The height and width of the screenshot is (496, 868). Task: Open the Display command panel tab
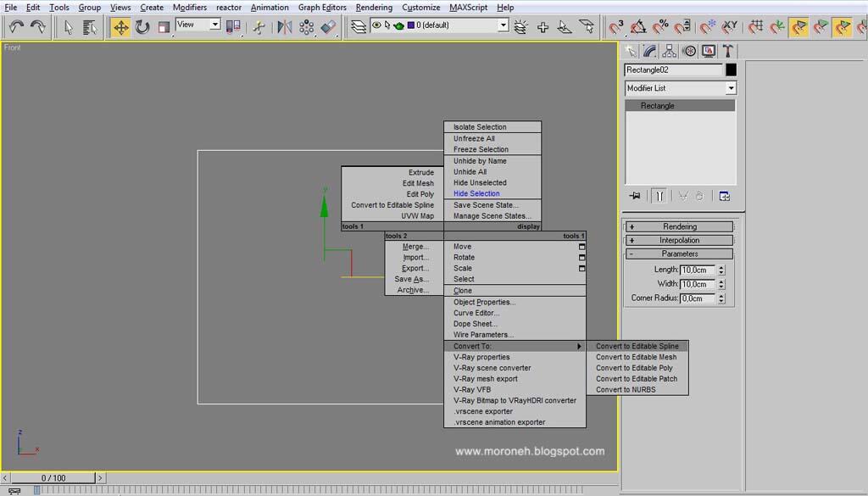tap(708, 52)
